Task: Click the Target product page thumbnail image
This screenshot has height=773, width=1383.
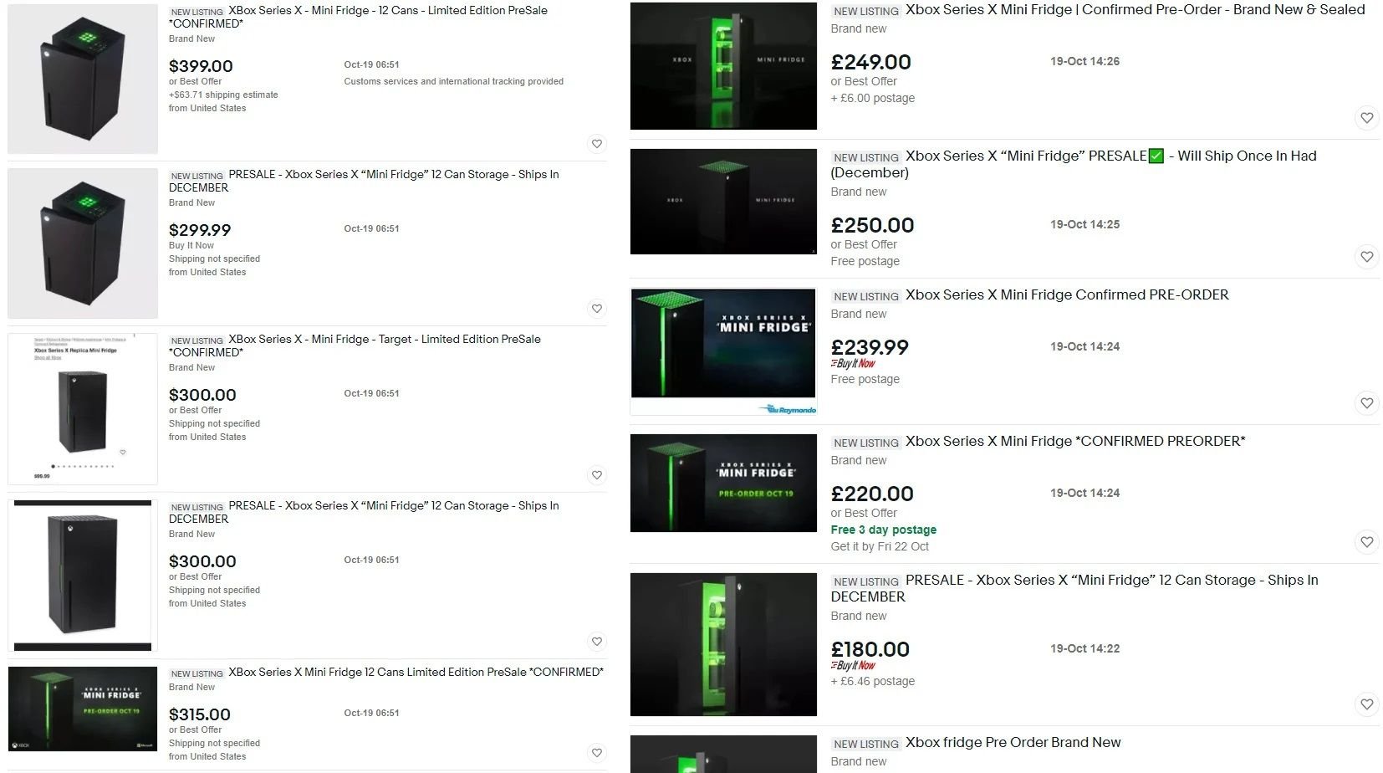Action: click(x=83, y=409)
